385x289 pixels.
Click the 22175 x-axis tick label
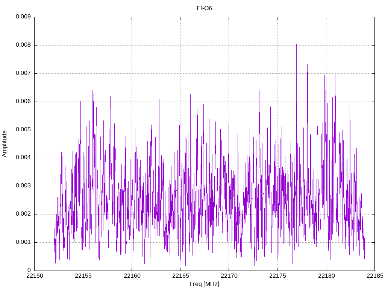pyautogui.click(x=278, y=276)
